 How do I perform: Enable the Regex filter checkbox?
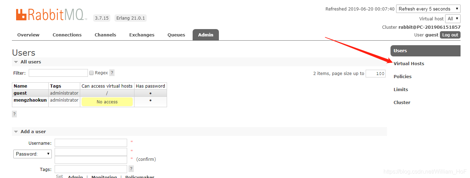click(x=91, y=73)
